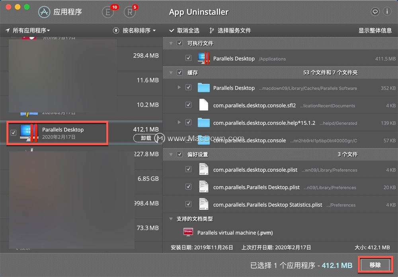Click Parallels Desktop Statistics.plist file icon

pyautogui.click(x=203, y=204)
